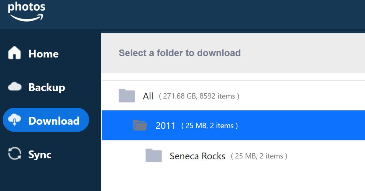The width and height of the screenshot is (365, 191).
Task: Select the All folder icon
Action: click(x=127, y=96)
